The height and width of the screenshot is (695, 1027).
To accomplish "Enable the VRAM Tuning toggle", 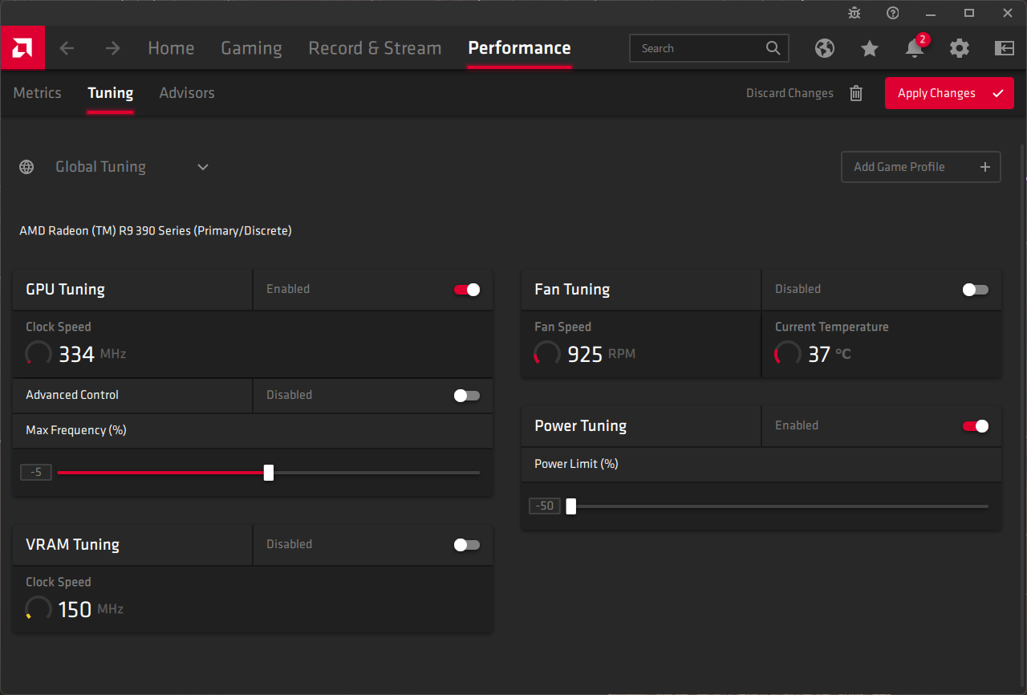I will pyautogui.click(x=467, y=545).
